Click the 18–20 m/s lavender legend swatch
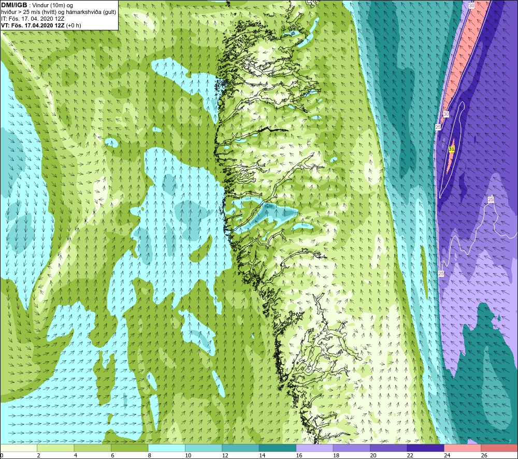518x459 pixels. [x=352, y=448]
